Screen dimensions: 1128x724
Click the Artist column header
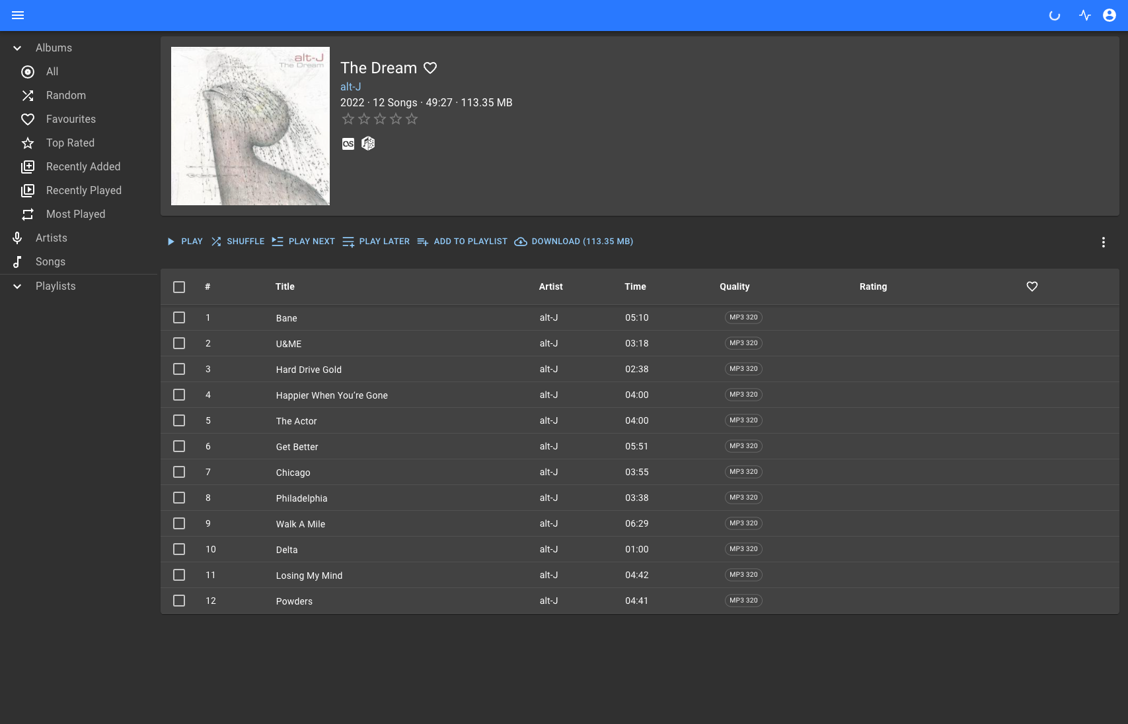(550, 286)
